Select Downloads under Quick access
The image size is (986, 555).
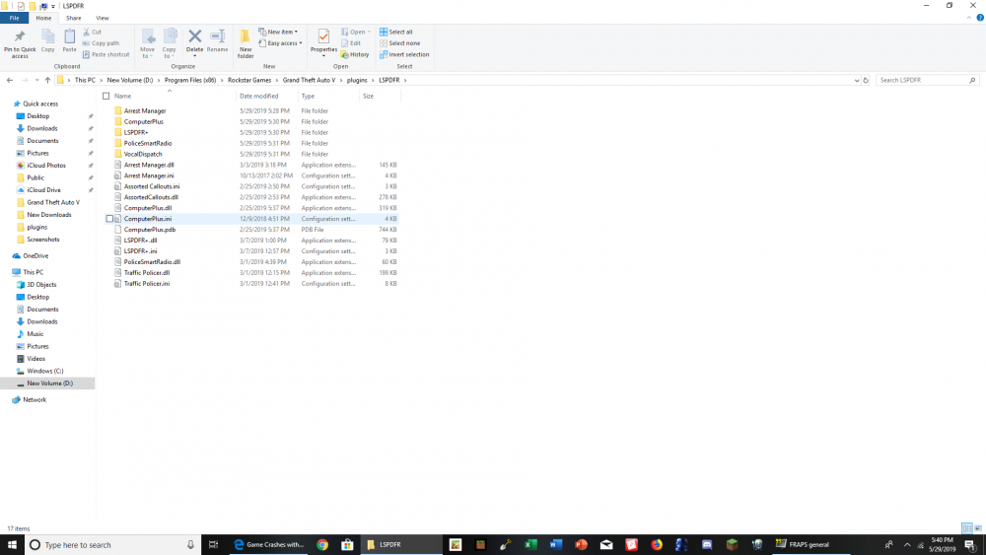point(41,129)
